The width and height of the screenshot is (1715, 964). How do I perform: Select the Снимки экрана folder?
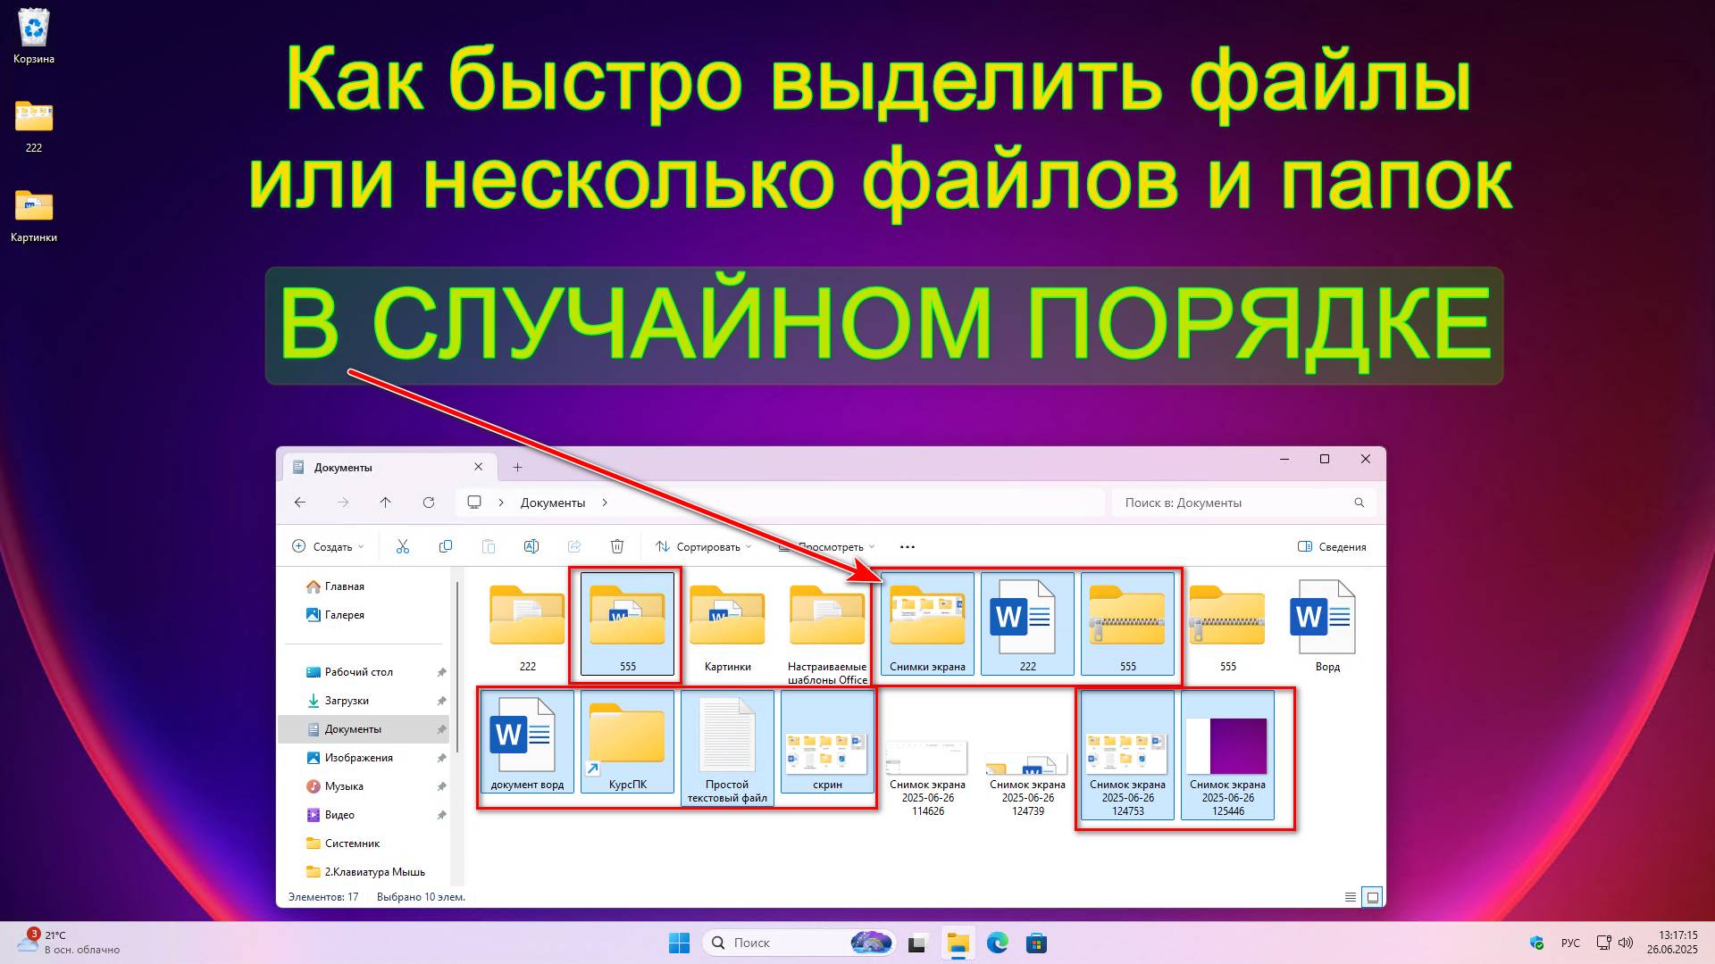[x=928, y=625]
